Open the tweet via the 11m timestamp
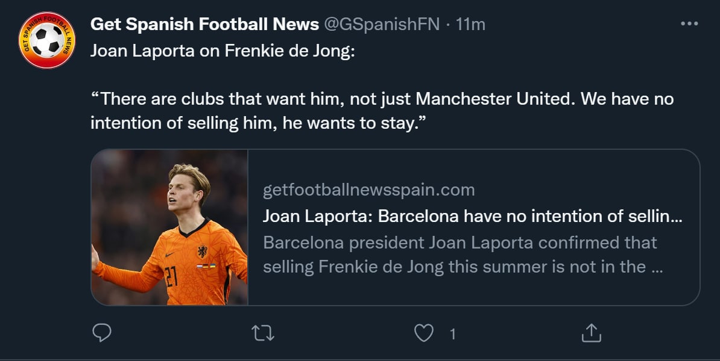Viewport: 720px width, 361px height. click(x=471, y=25)
